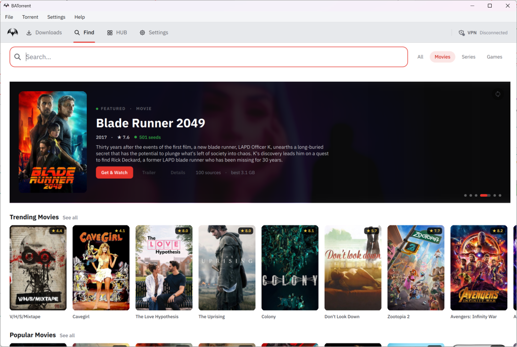The height and width of the screenshot is (347, 517).
Task: Select the Movies category filter
Action: point(442,57)
